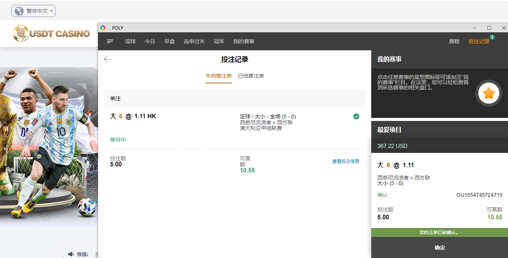This screenshot has height=258, width=508.
Task: Click the orange star favorites icon
Action: 488,94
